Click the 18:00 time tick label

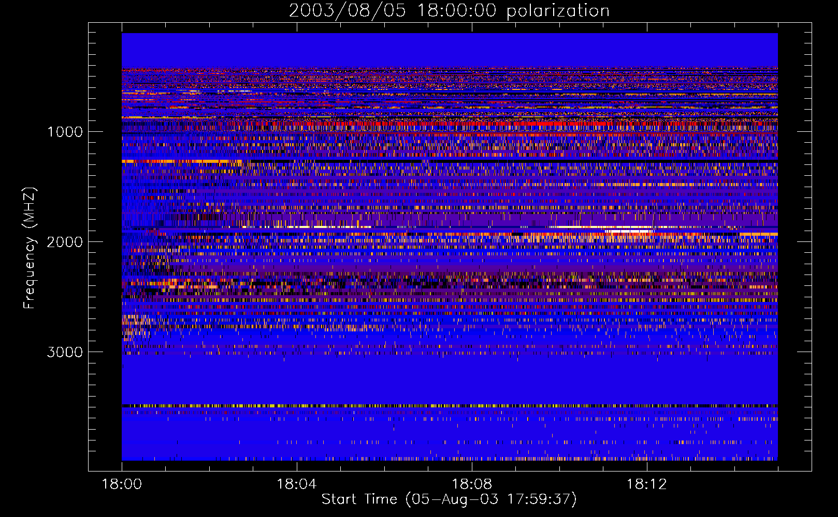tap(122, 484)
